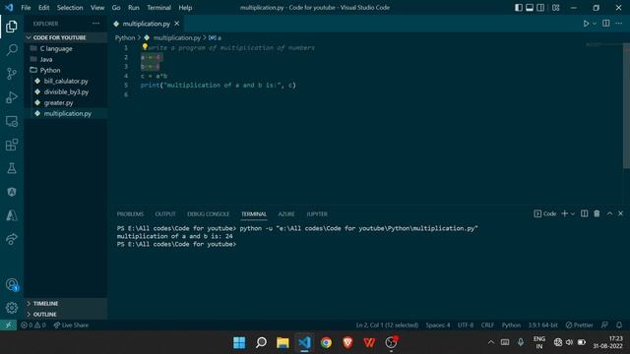630x354 pixels.
Task: Open Customize Layout options
Action: click(555, 8)
